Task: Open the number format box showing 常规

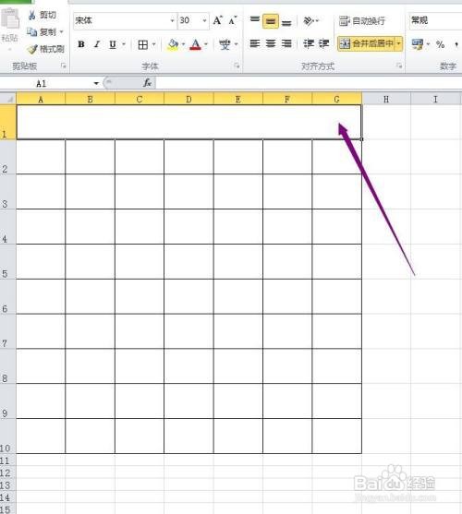Action: click(x=436, y=20)
